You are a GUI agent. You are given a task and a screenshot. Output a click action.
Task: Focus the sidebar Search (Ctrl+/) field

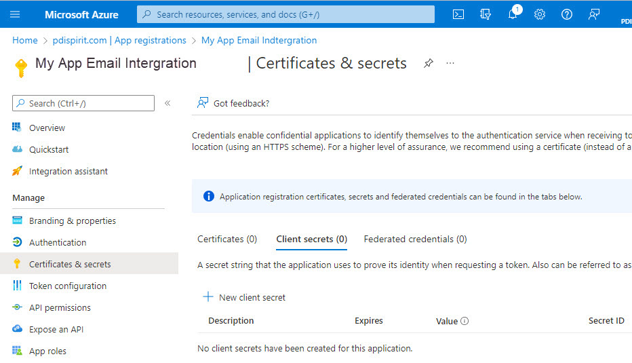point(83,103)
